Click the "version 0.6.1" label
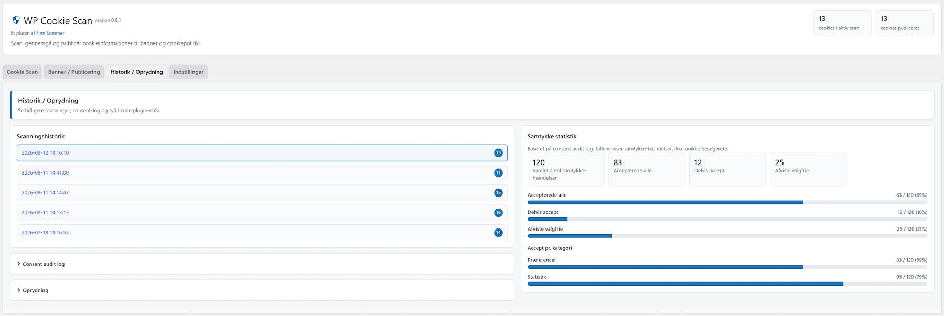Image resolution: width=944 pixels, height=316 pixels. click(x=108, y=20)
